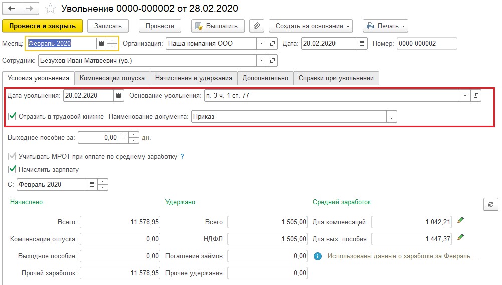Viewport: 502px width, 285px height.
Task: Click the Средний заработок link
Action: (x=342, y=202)
